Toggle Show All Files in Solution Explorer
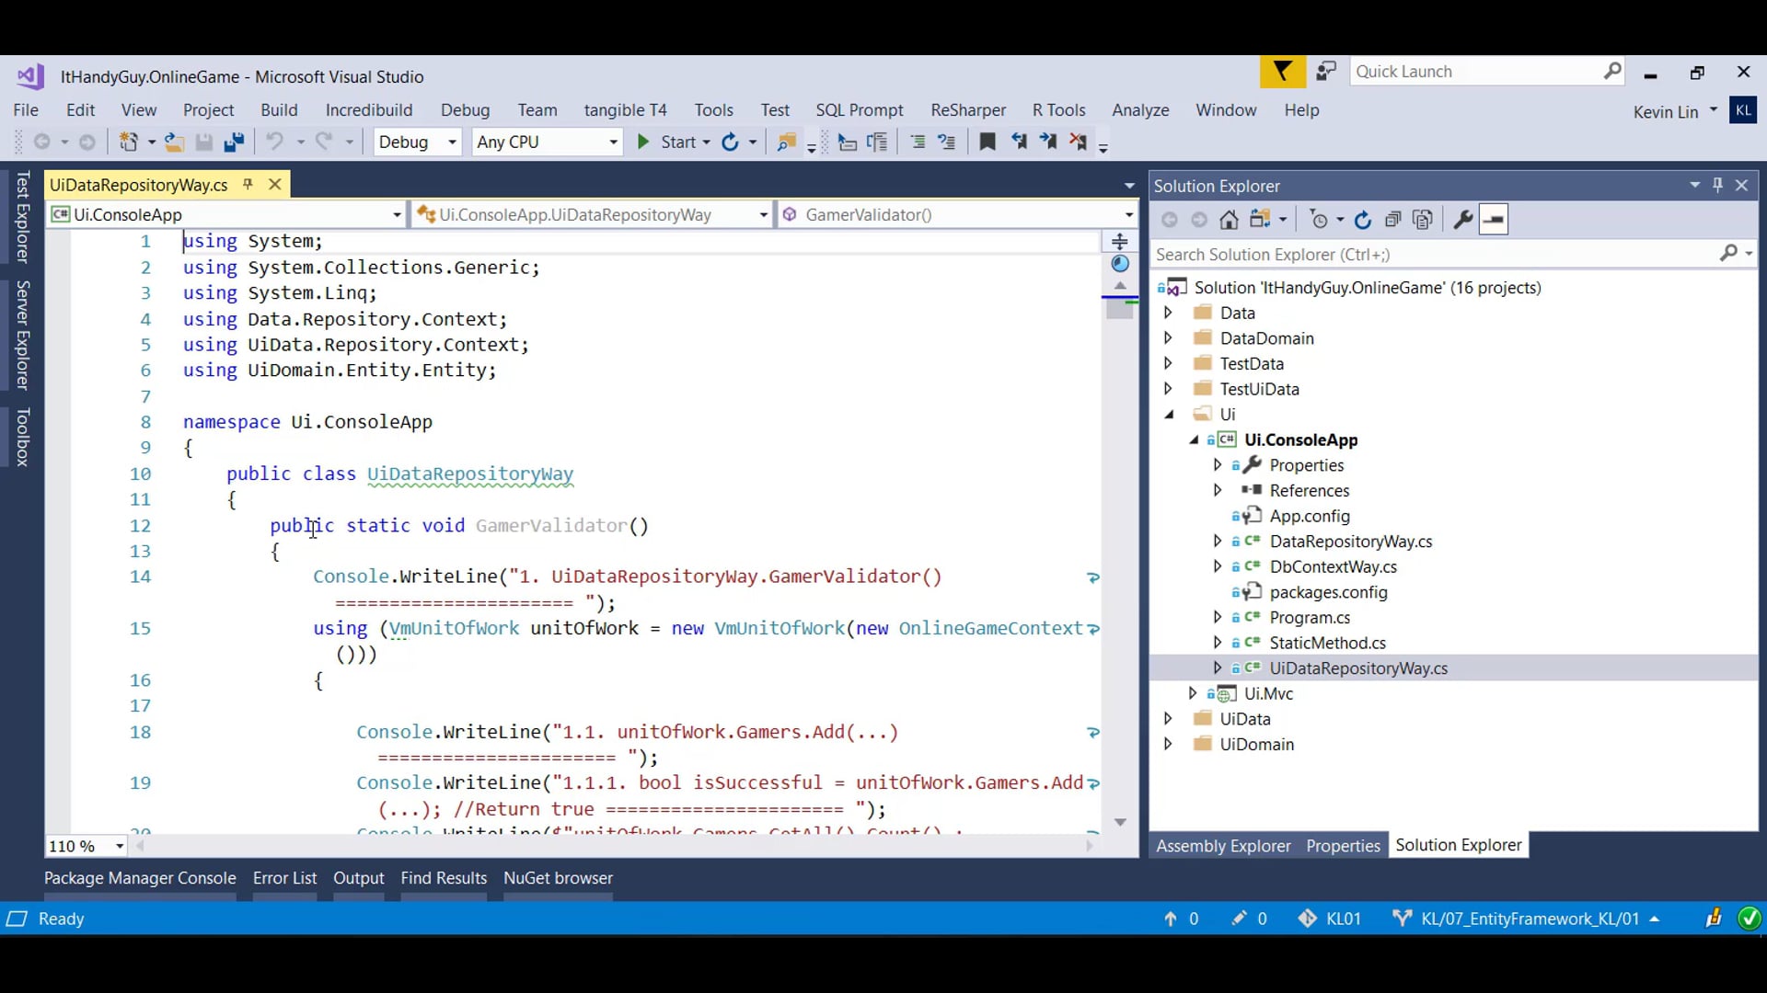Viewport: 1767px width, 993px height. (x=1423, y=220)
